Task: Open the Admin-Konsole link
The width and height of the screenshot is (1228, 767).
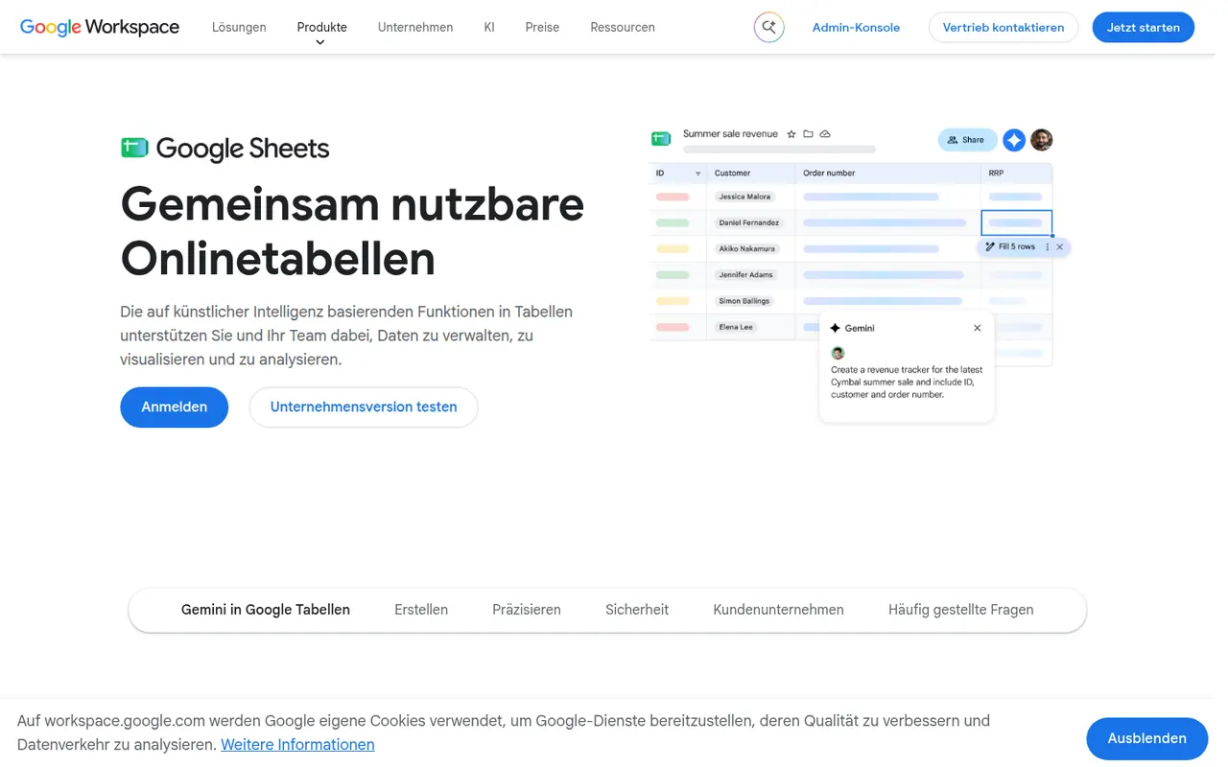Action: pos(856,28)
